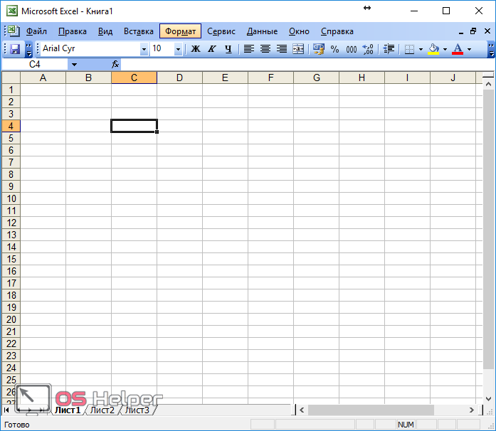The image size is (496, 431).
Task: Click Excel app icon in title bar
Action: pyautogui.click(x=12, y=11)
